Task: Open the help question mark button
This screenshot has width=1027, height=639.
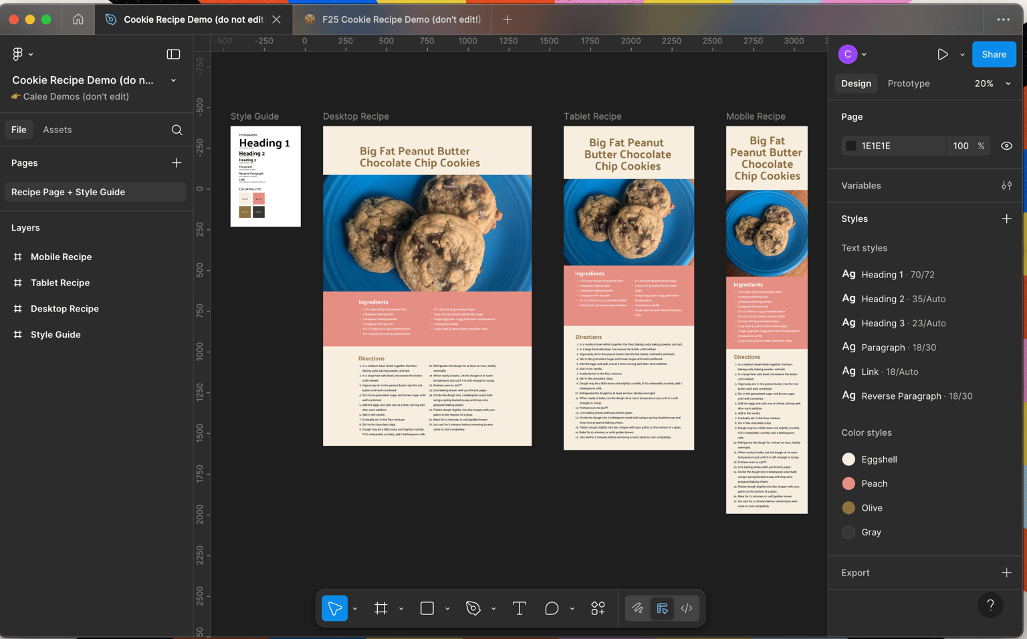Action: pyautogui.click(x=990, y=605)
